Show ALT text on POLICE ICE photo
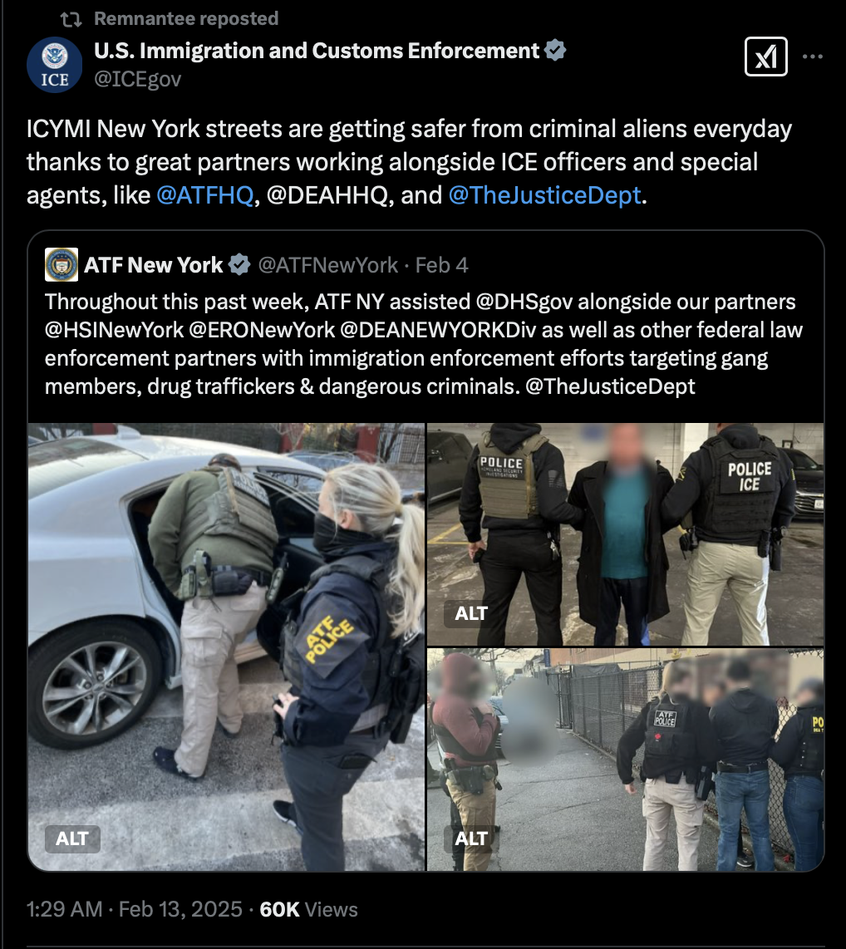 tap(471, 614)
